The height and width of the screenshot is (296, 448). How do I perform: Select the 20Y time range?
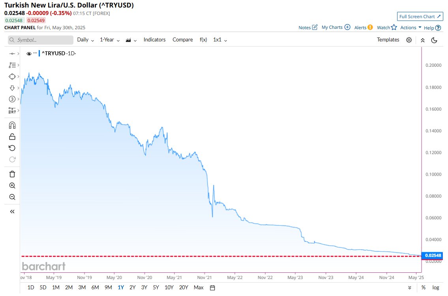(184, 287)
